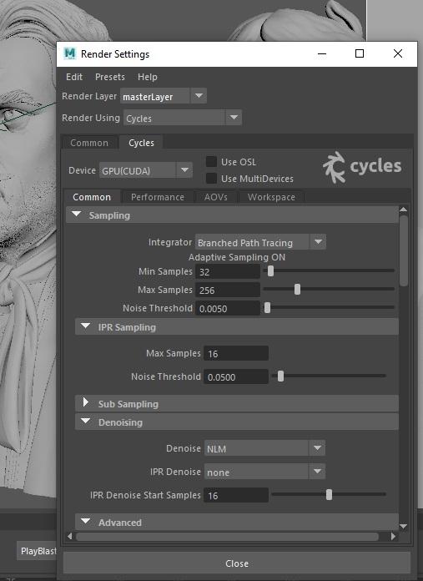Screen dimensions: 423x581
Task: Click the horizontal scroll-right arrow
Action: click(x=393, y=536)
